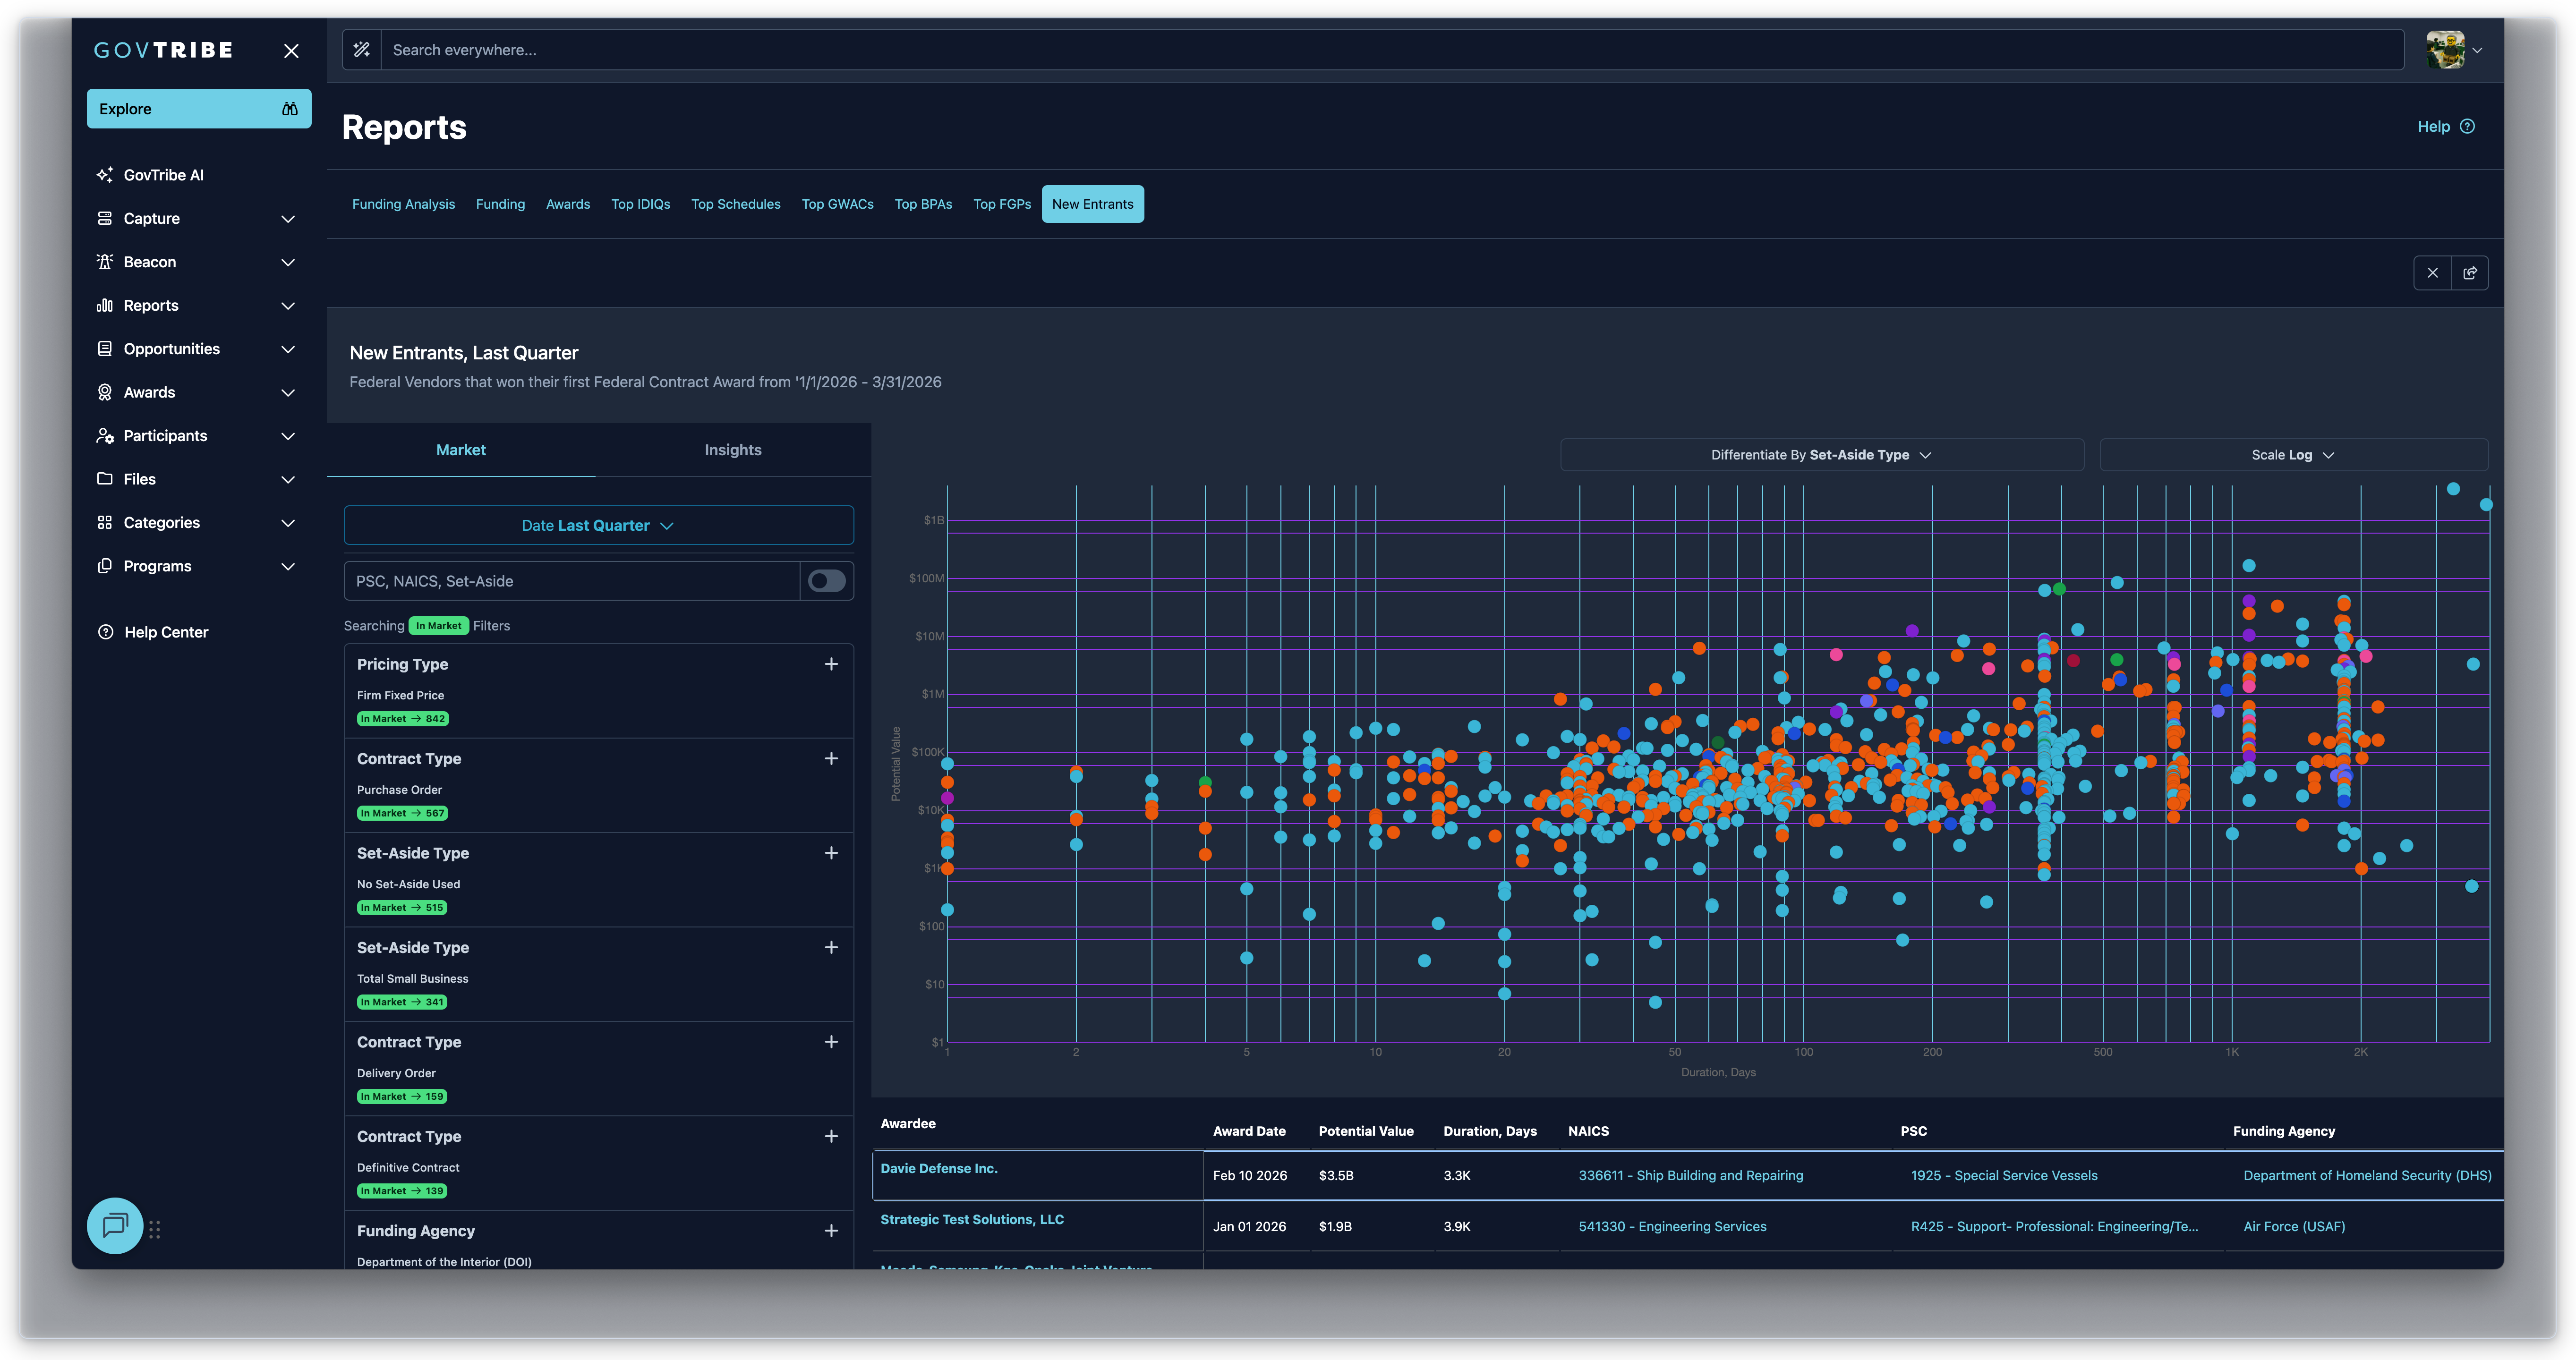Viewport: 2576px width, 1360px height.
Task: Click the drag handle beside chat widget
Action: pyautogui.click(x=155, y=1230)
